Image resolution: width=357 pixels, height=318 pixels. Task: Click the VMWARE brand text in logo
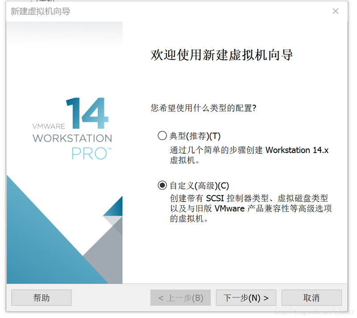click(x=49, y=126)
